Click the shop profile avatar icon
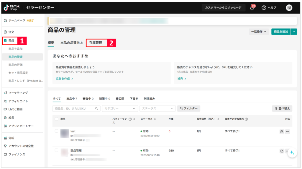 click(x=289, y=8)
